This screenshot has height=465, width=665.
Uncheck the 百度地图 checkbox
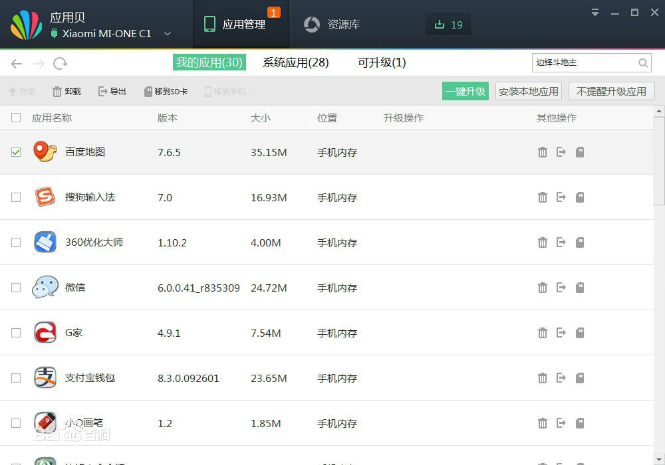pos(16,152)
